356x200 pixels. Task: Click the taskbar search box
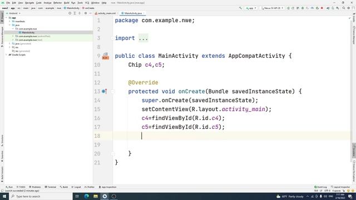(41, 196)
